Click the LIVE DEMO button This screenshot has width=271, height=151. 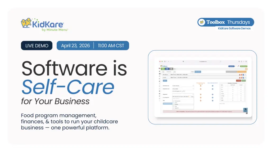click(x=37, y=46)
